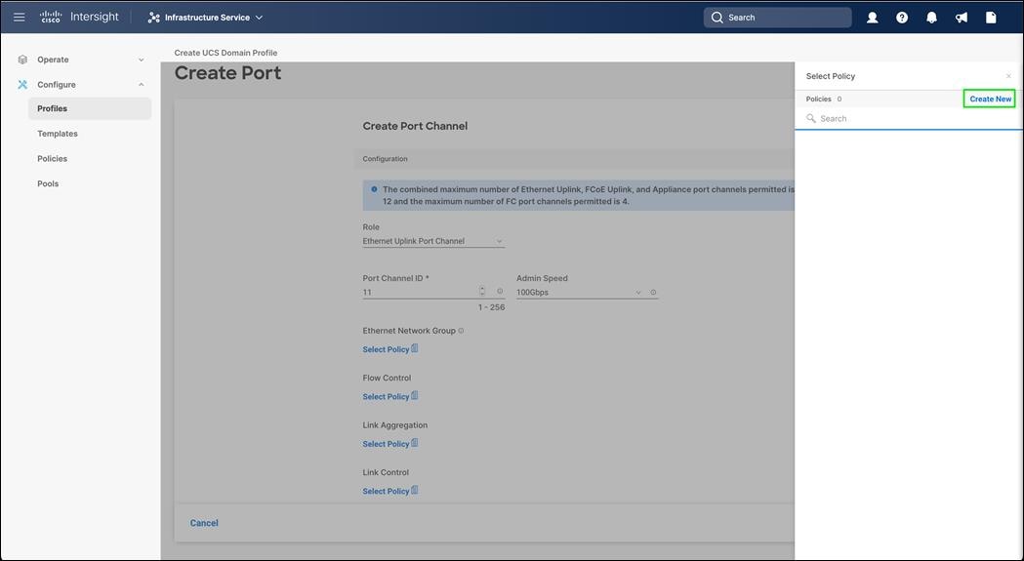
Task: Open the hamburger navigation menu
Action: (x=19, y=18)
